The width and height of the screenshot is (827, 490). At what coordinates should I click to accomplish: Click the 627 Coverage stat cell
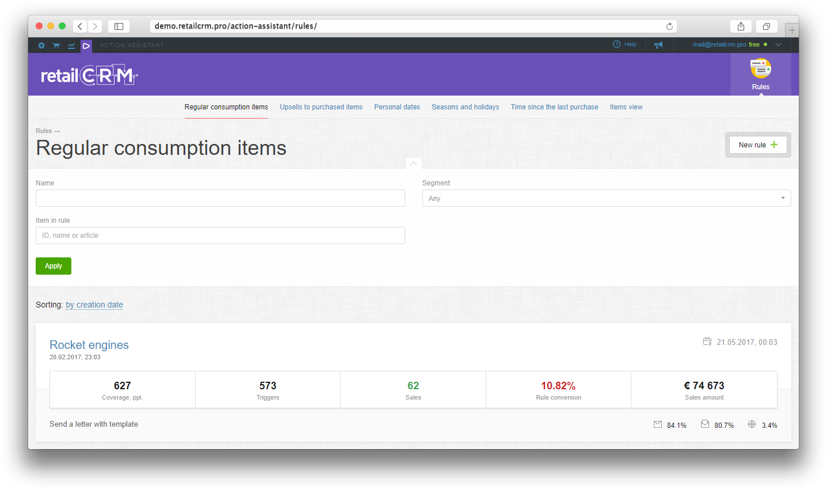[123, 390]
